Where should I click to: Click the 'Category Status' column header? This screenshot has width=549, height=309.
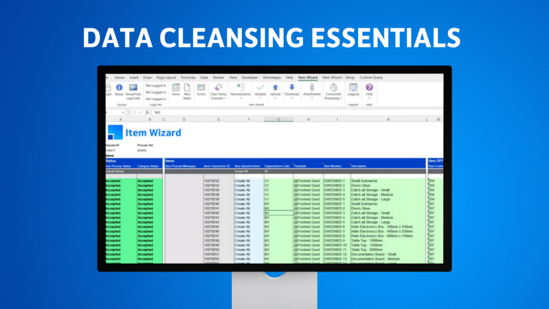pyautogui.click(x=148, y=166)
